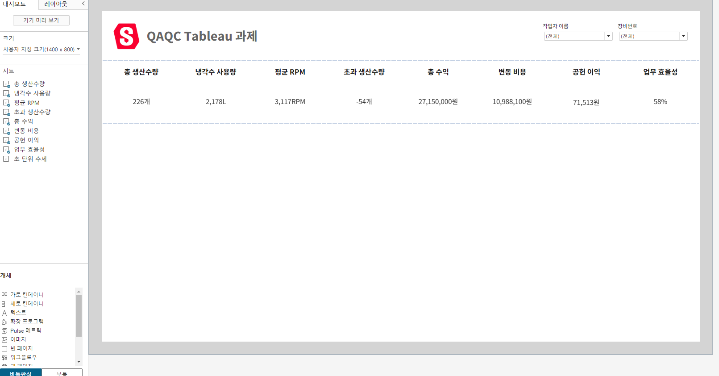Click the objects list scrollbar thumb
This screenshot has height=376, width=719.
(x=79, y=316)
